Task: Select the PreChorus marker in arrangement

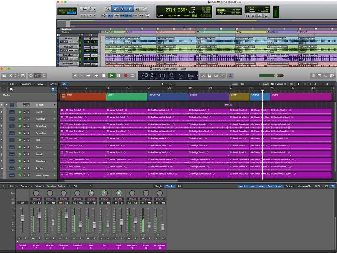Action: 167,97
